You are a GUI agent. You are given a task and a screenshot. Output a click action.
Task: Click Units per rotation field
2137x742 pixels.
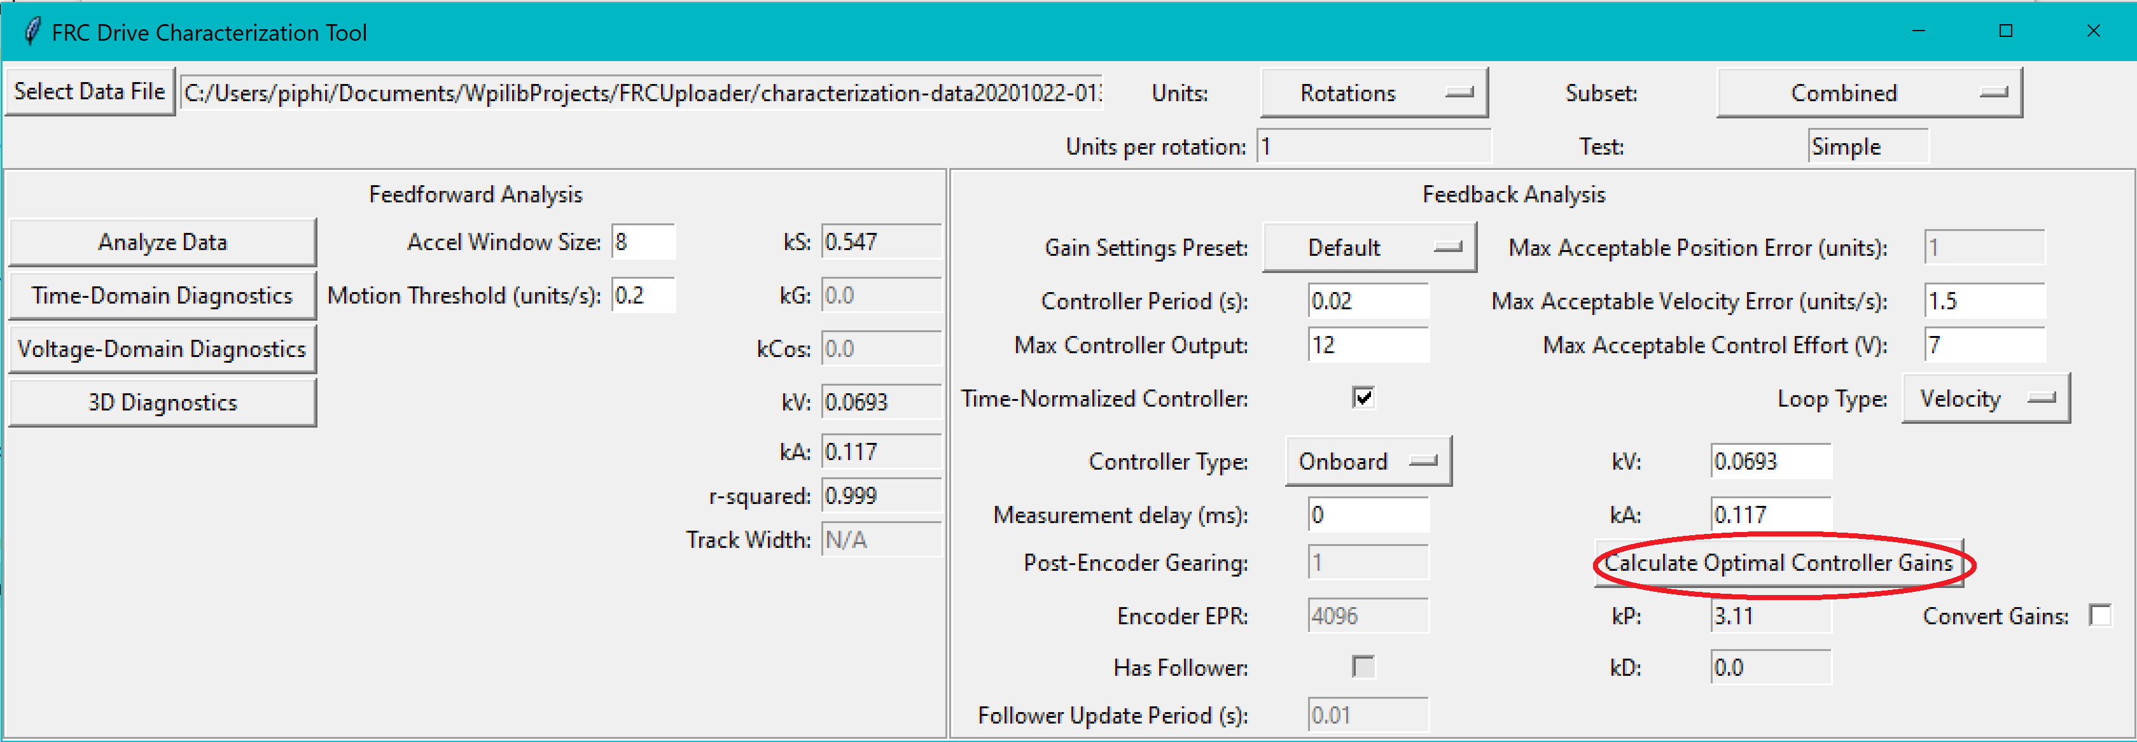coord(1374,147)
